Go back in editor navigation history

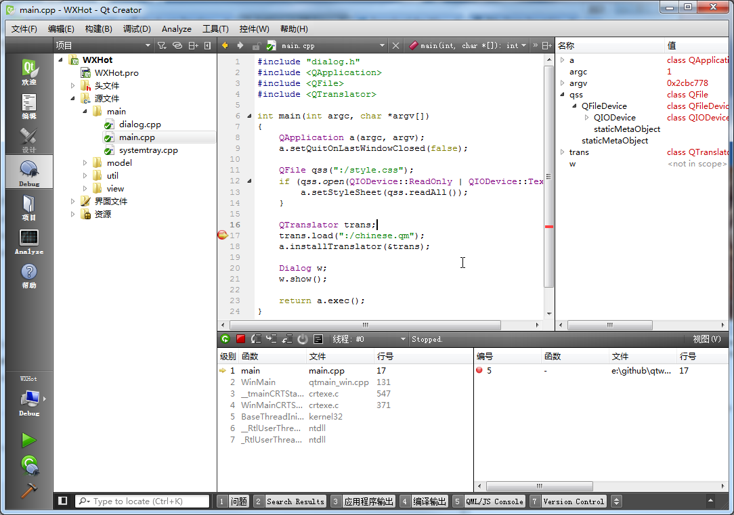(225, 45)
